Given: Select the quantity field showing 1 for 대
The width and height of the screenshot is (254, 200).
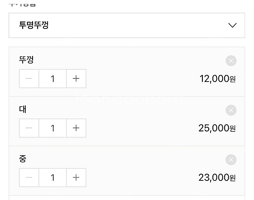Looking at the screenshot, I should click(53, 128).
